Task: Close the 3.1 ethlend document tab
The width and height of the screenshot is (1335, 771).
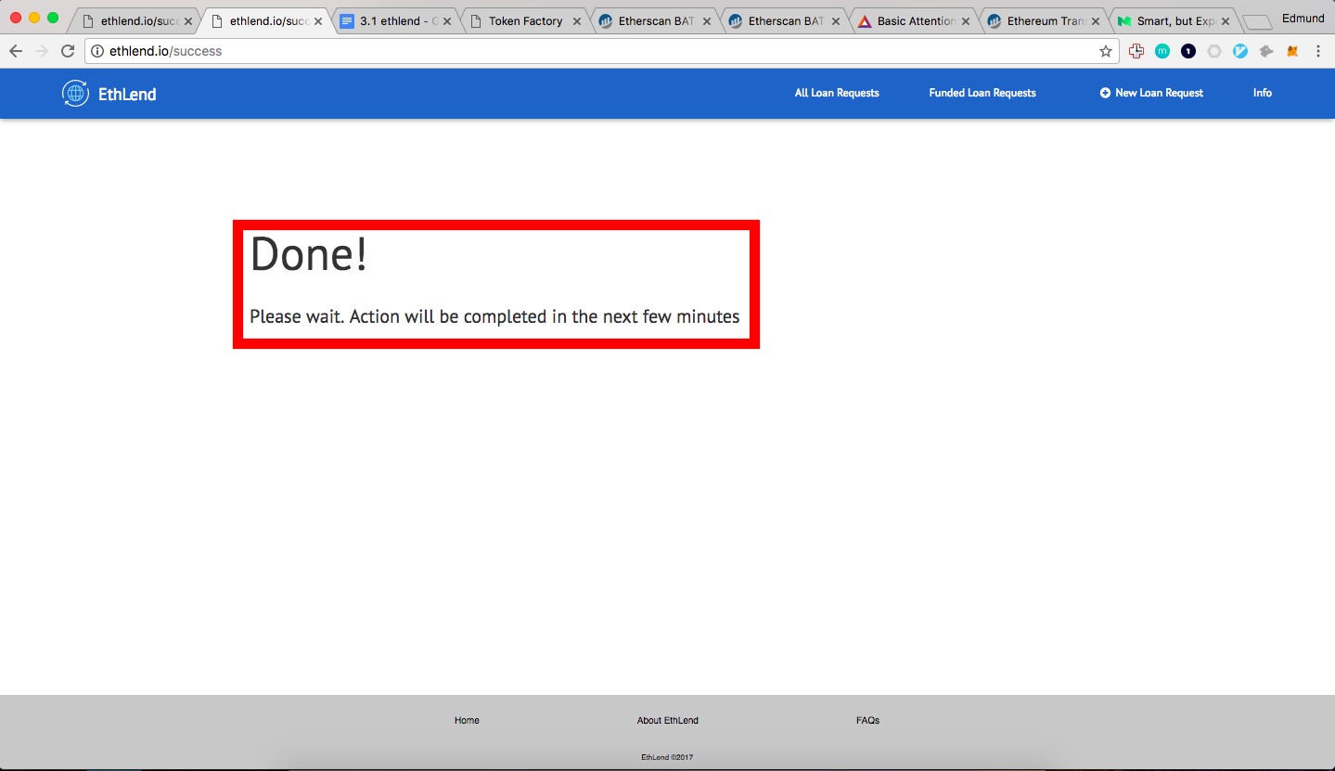Action: click(446, 21)
